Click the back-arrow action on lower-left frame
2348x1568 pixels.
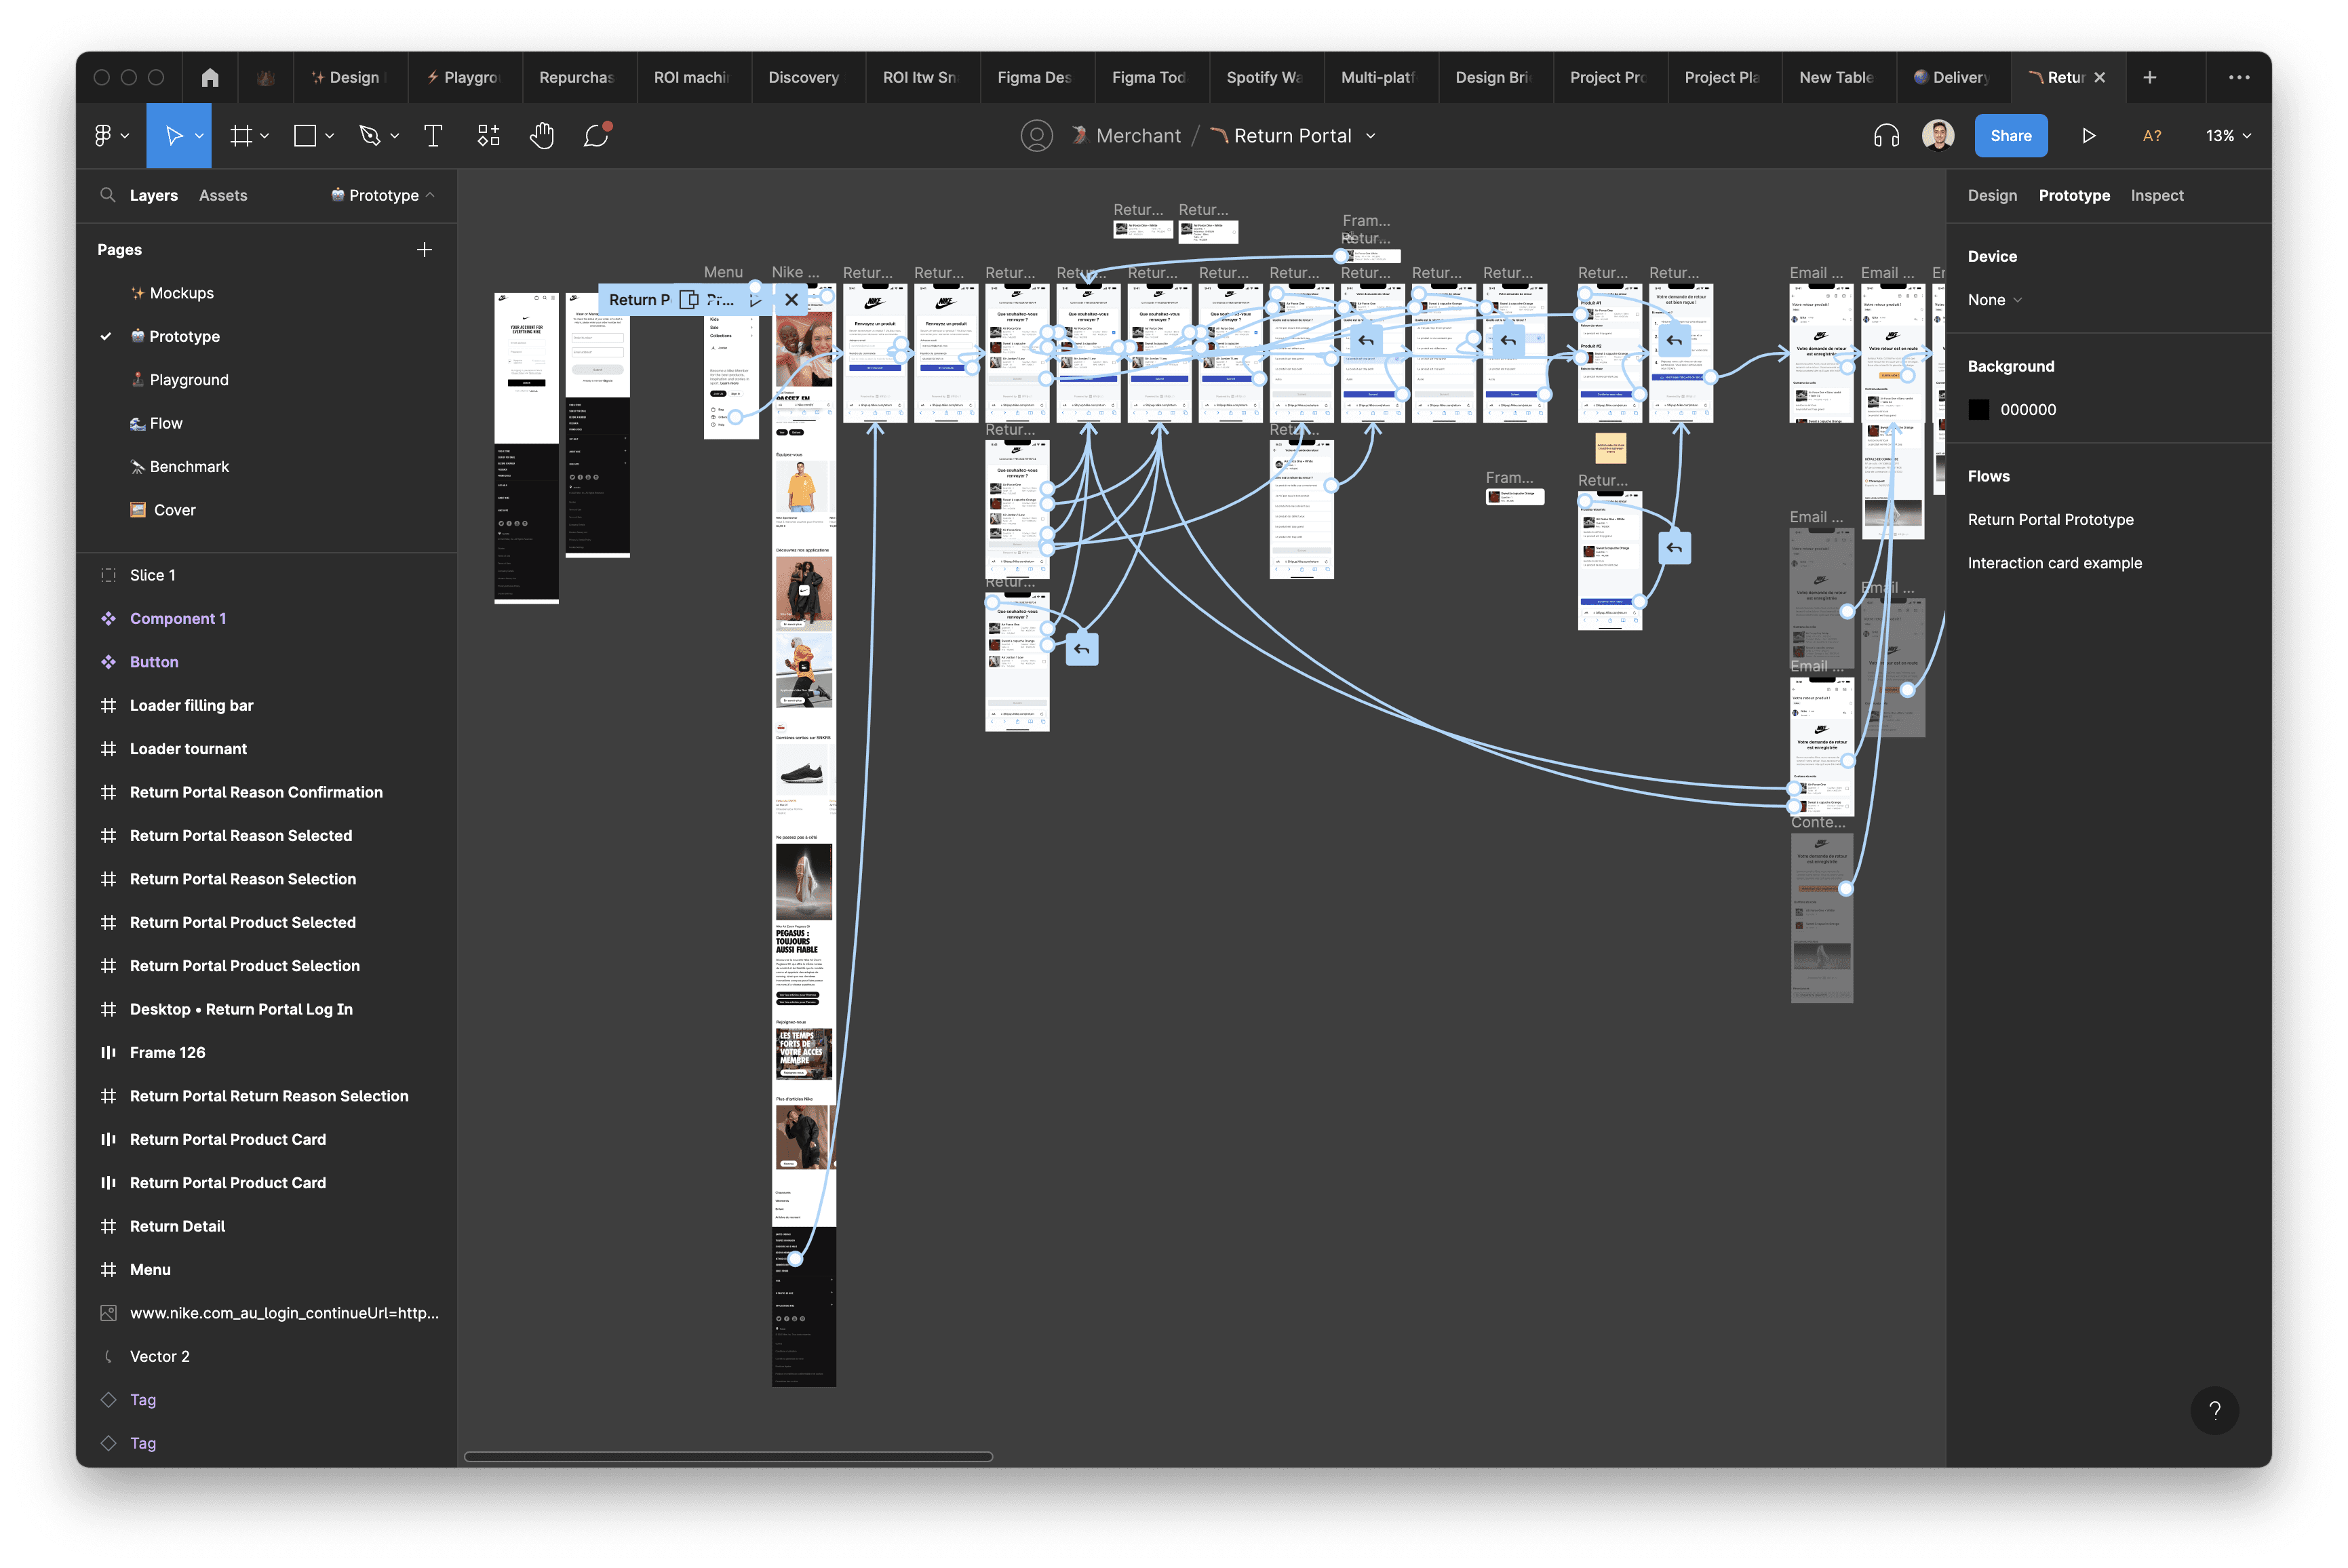[x=1082, y=649]
